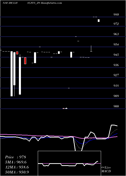Click the 963 price axis label

click(x=116, y=34)
